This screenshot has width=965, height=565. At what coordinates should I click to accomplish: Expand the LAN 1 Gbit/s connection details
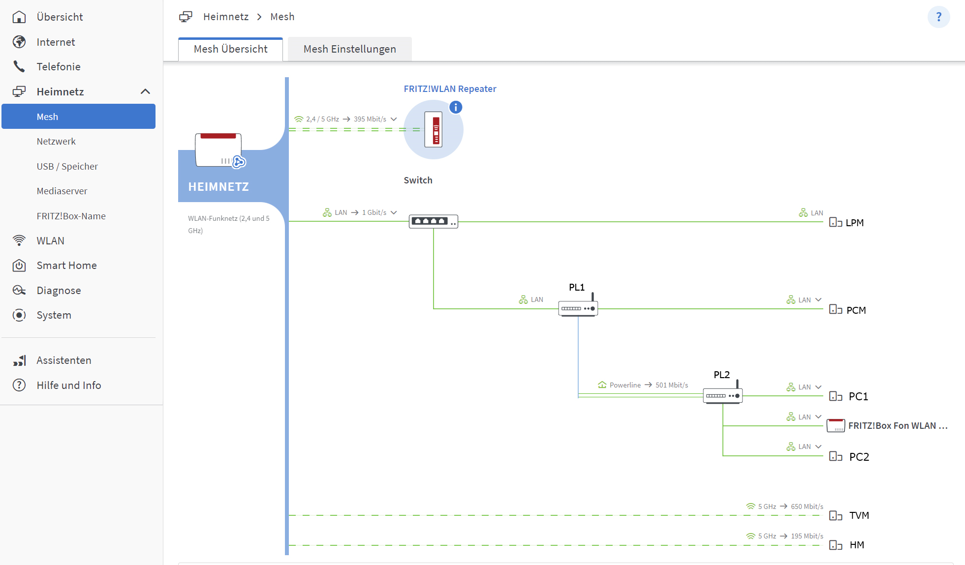pyautogui.click(x=394, y=212)
